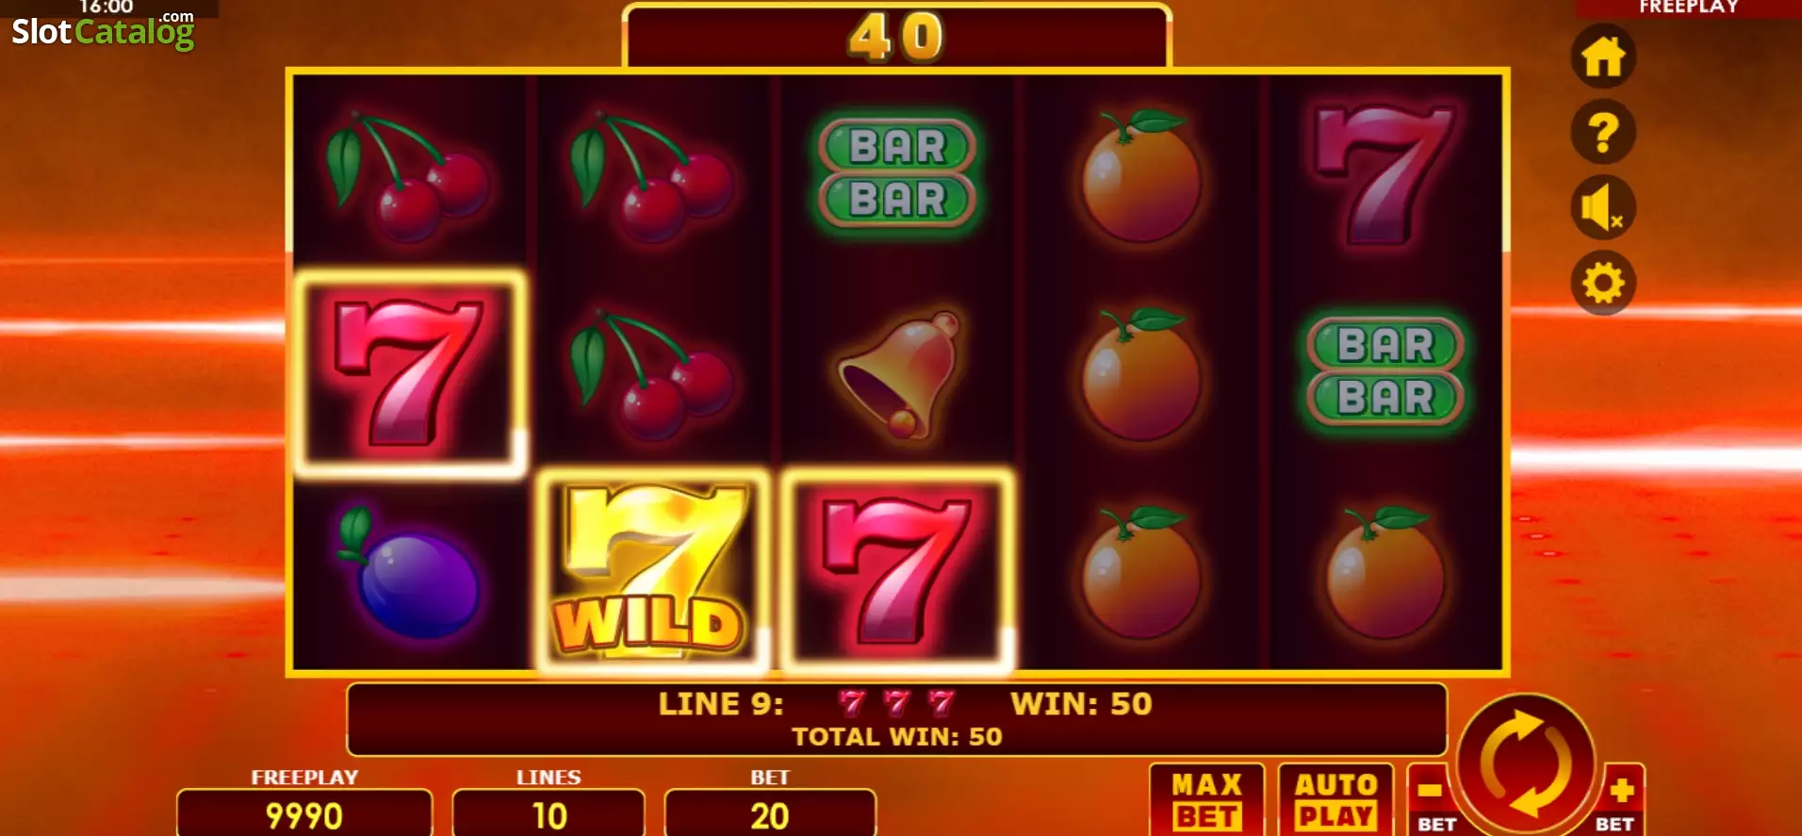Spin the reels with circular arrows button

pos(1526,763)
